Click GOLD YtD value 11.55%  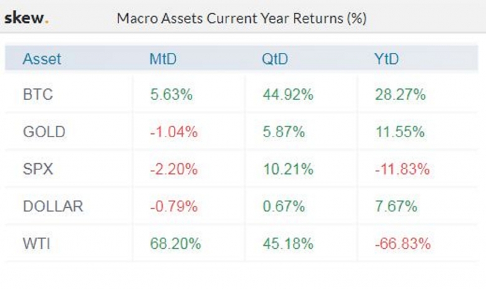[400, 131]
